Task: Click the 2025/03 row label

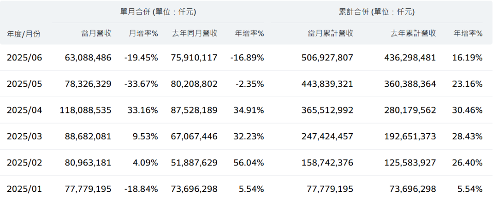Action: (x=24, y=136)
